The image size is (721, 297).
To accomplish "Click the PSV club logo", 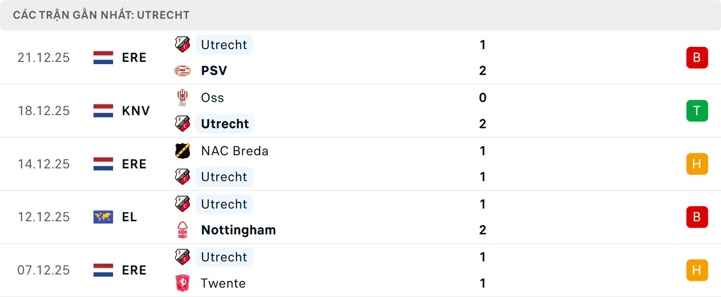I will click(x=183, y=70).
